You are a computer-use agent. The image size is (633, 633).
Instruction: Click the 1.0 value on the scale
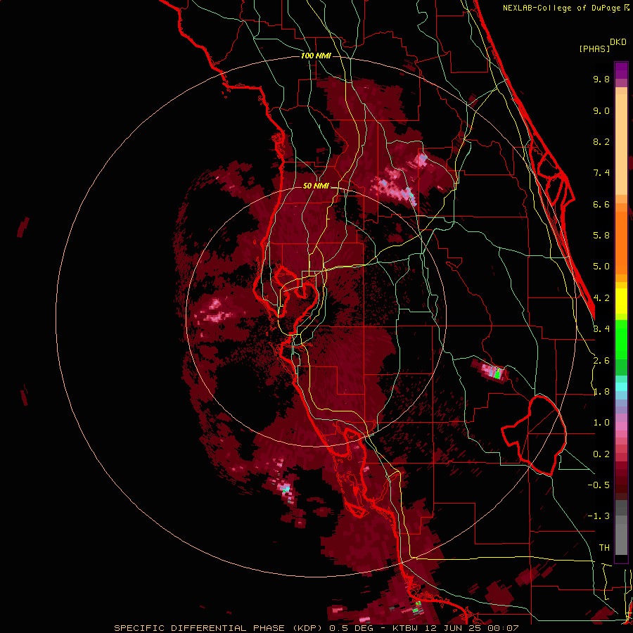(601, 423)
